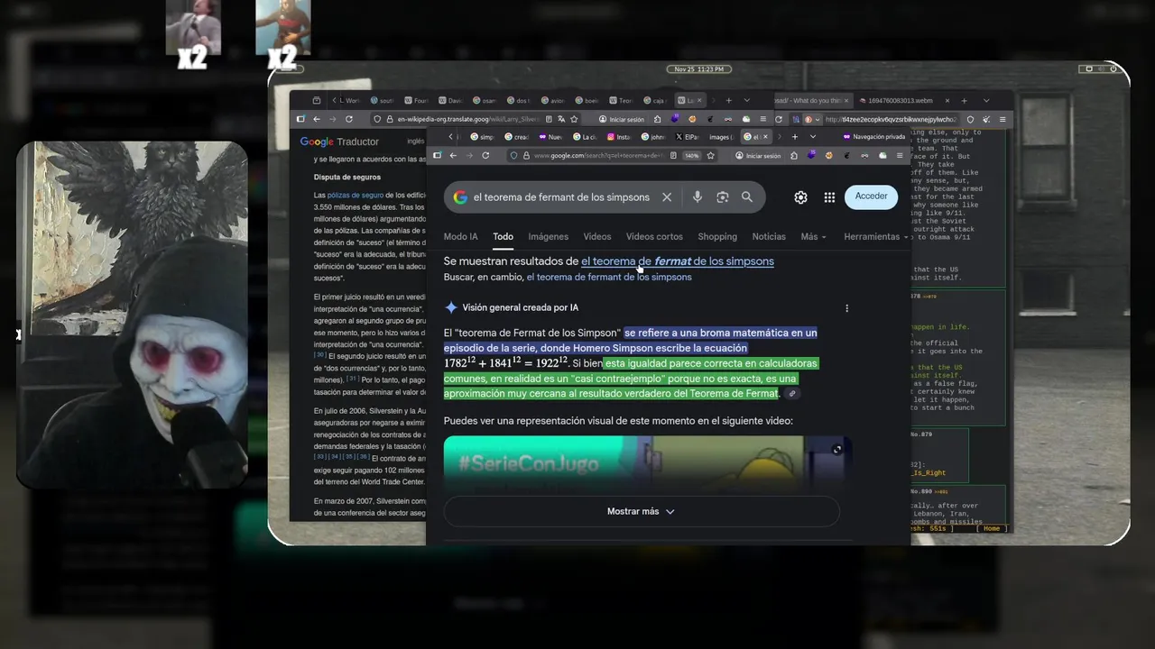
Task: Click Iniciar sesión in the Wikipedia window
Action: click(x=622, y=118)
